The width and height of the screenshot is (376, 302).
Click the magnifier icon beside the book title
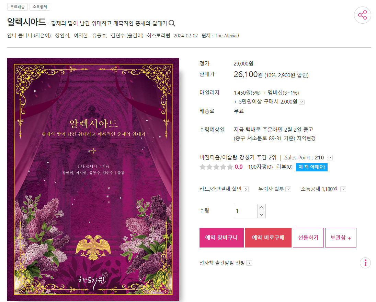coord(172,23)
